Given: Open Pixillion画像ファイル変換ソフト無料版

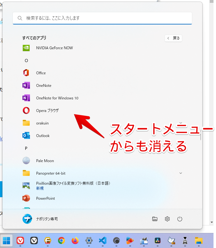Looking at the screenshot, I should (x=102, y=186).
